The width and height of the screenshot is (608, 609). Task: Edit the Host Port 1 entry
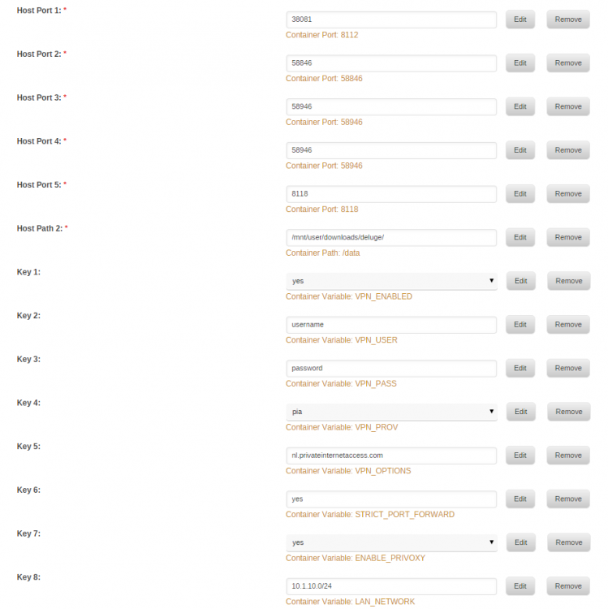[x=520, y=19]
